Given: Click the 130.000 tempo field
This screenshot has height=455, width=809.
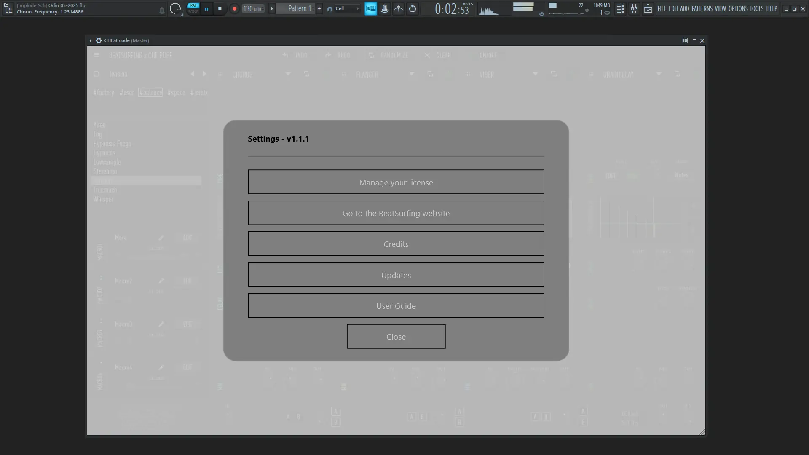Looking at the screenshot, I should (252, 8).
